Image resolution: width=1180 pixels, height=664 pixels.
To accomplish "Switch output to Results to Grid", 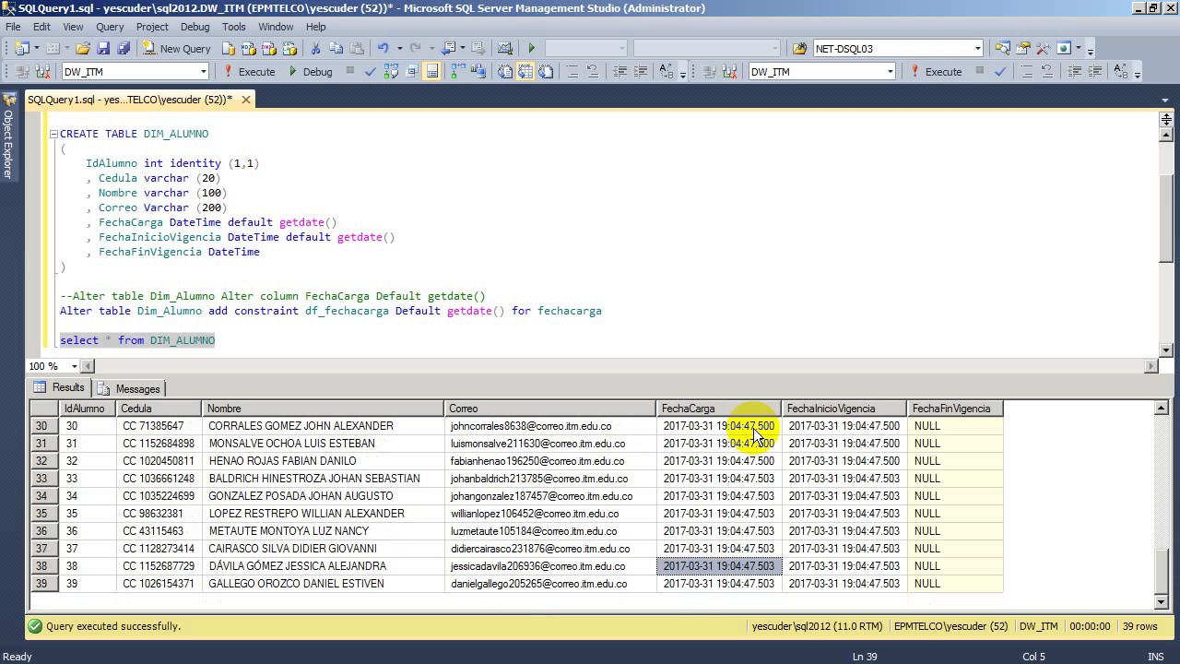I will point(525,71).
